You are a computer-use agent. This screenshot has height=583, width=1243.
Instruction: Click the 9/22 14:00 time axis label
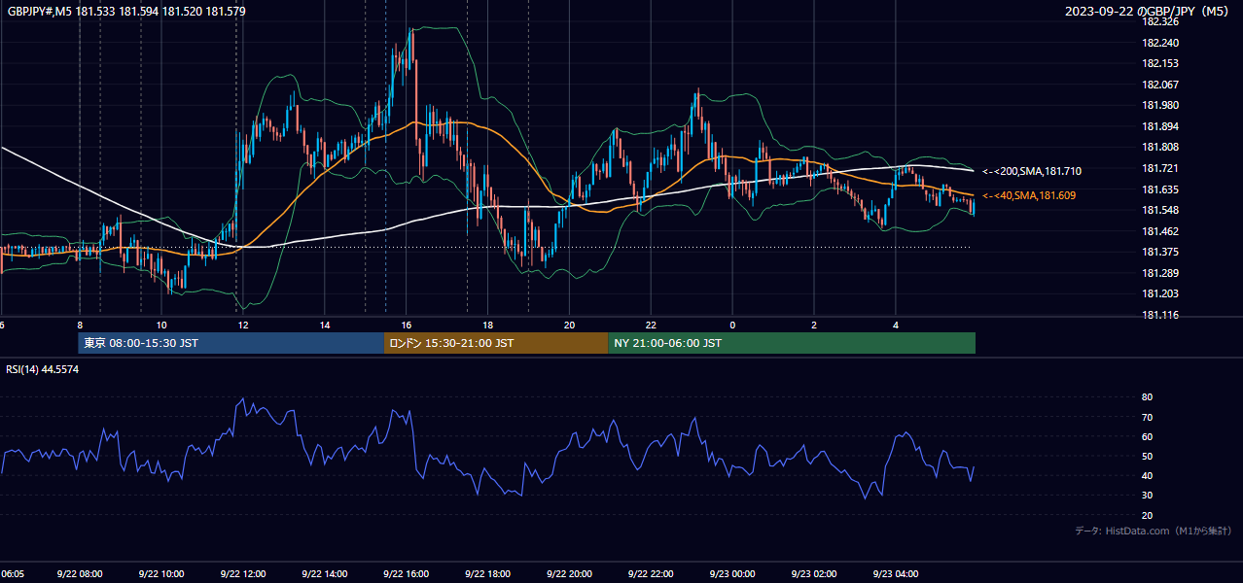coord(325,573)
